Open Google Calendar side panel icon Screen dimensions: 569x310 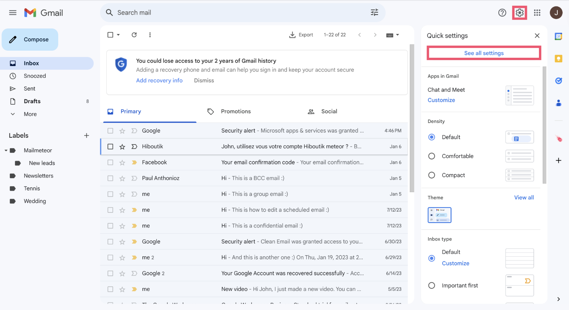(558, 36)
